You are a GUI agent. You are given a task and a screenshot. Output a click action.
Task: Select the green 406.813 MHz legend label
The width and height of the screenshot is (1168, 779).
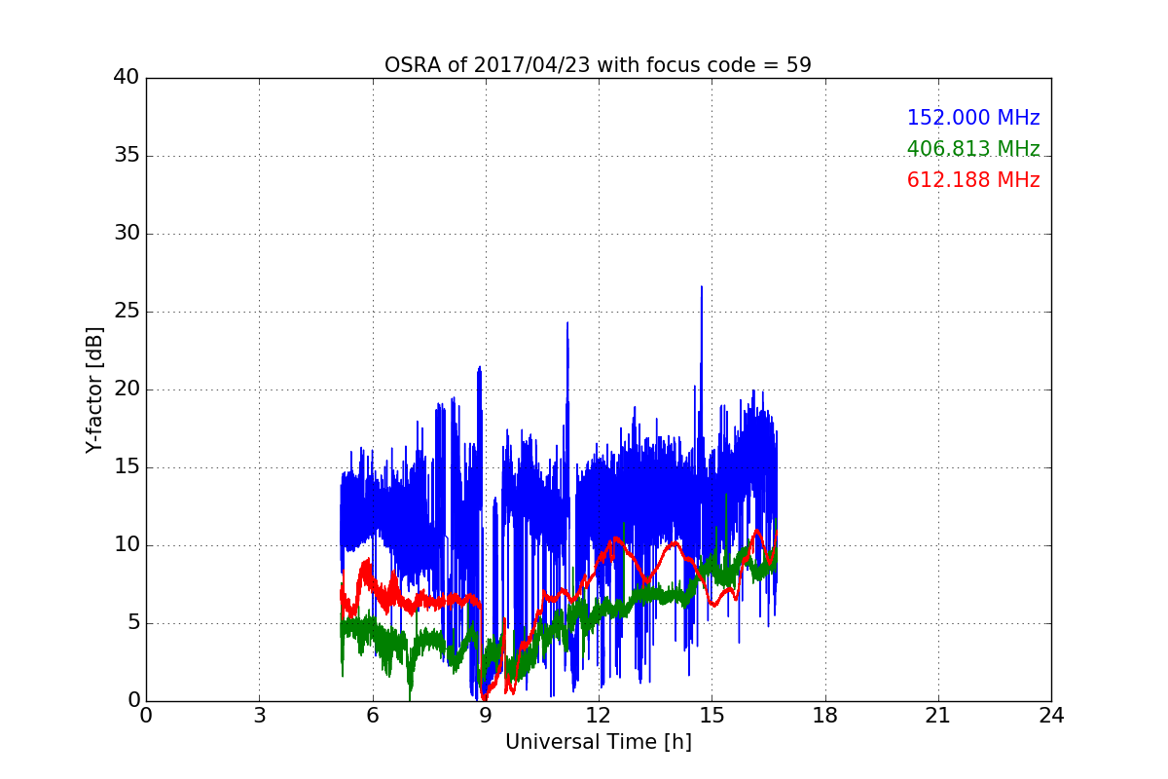pos(973,149)
